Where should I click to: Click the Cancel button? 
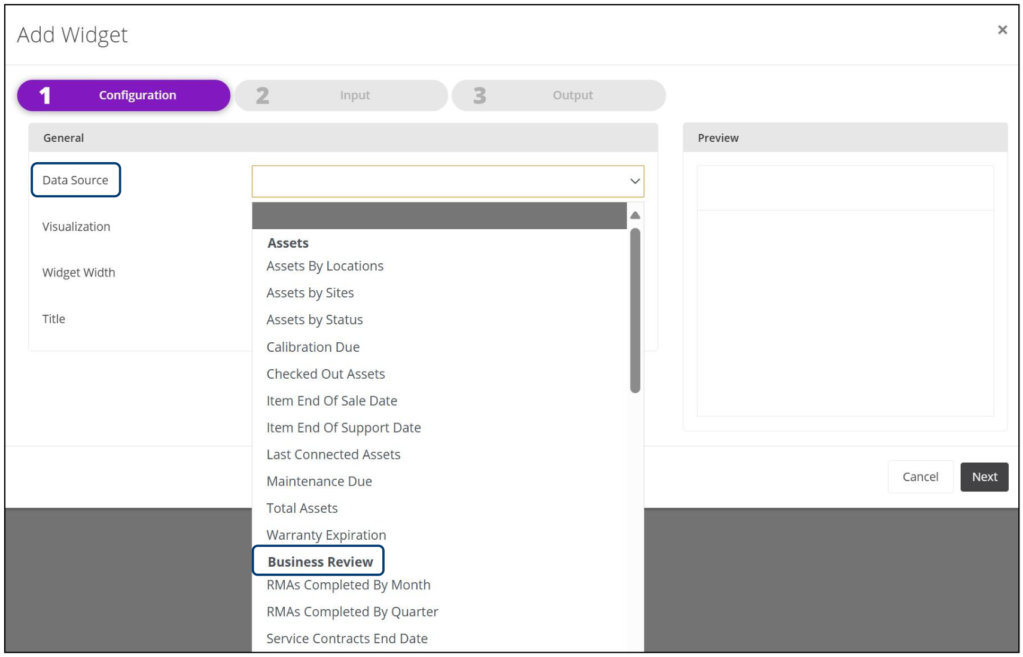[x=920, y=477]
